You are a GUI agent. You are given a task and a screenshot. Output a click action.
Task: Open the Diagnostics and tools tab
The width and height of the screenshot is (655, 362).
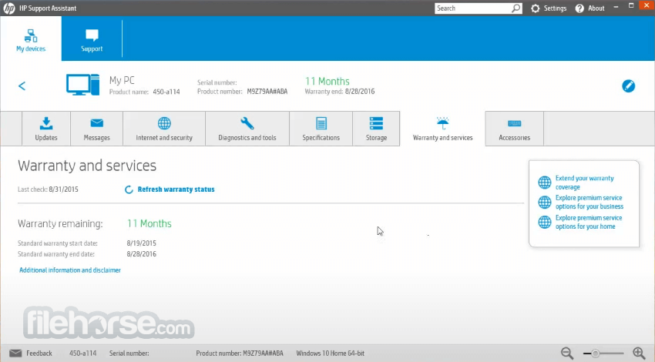(x=247, y=129)
